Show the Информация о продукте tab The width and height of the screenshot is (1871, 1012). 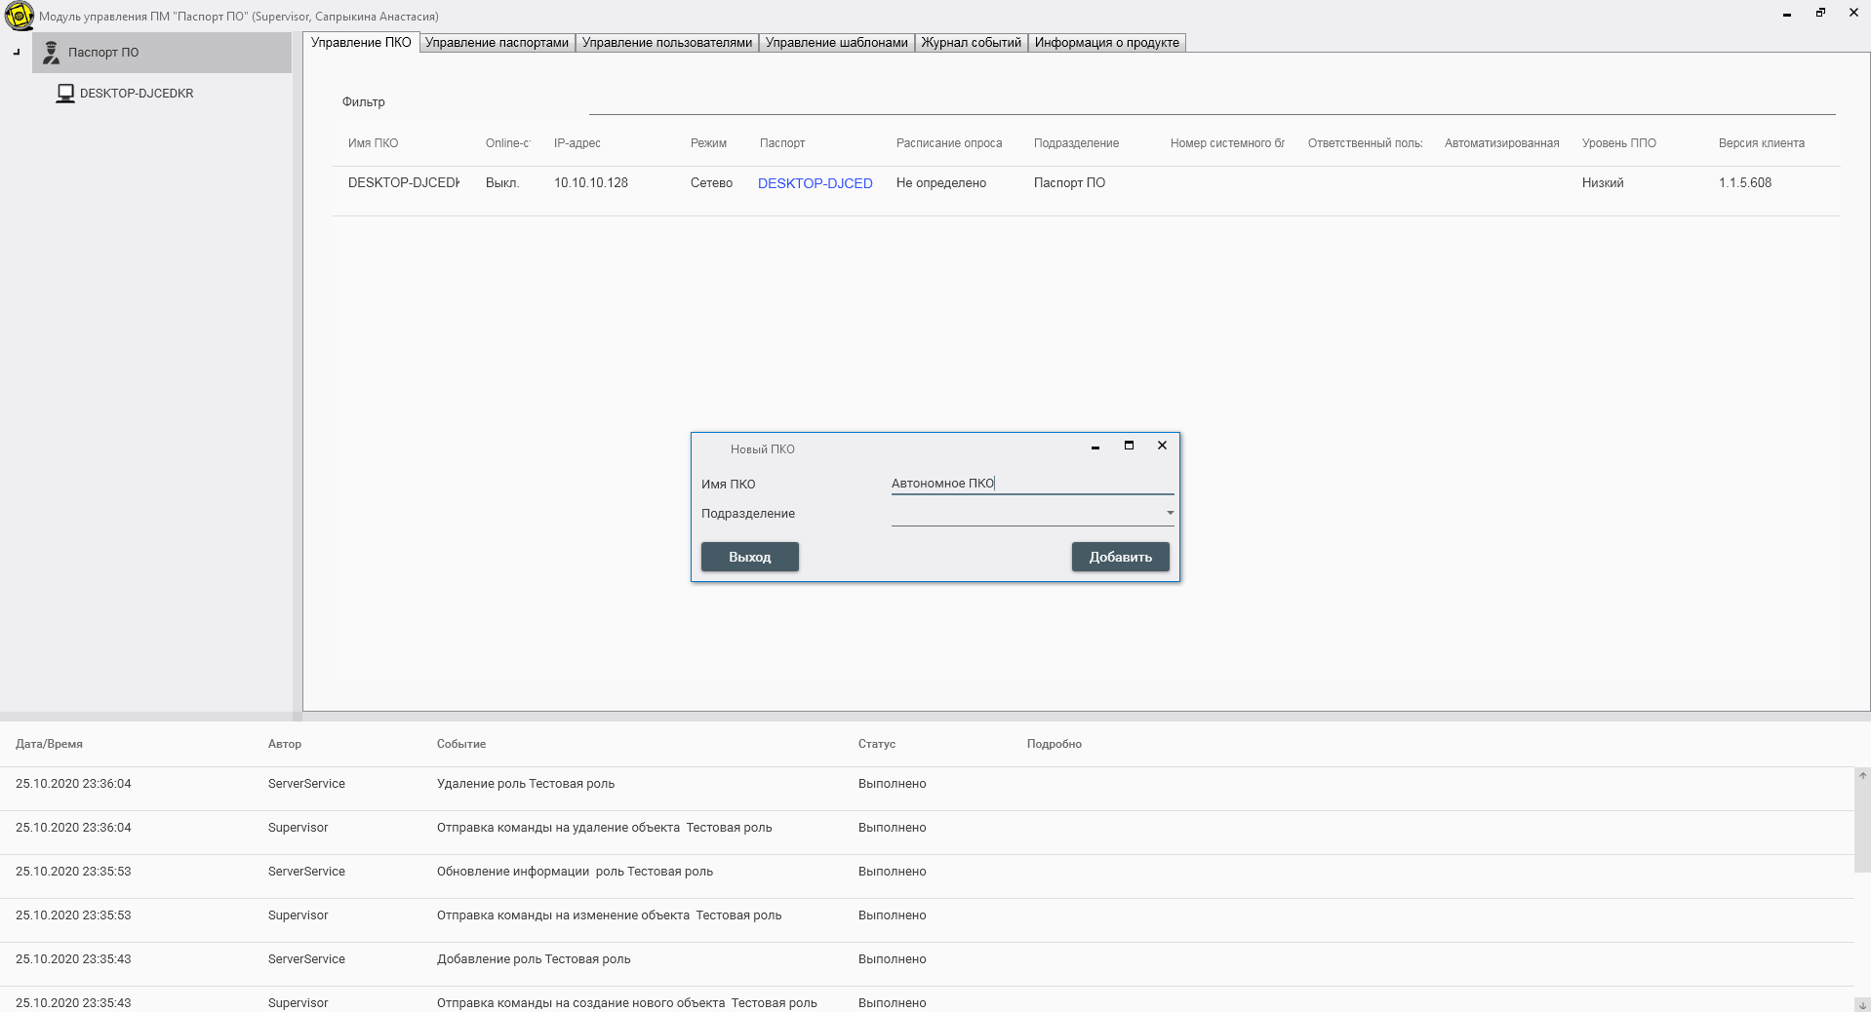[x=1107, y=43]
